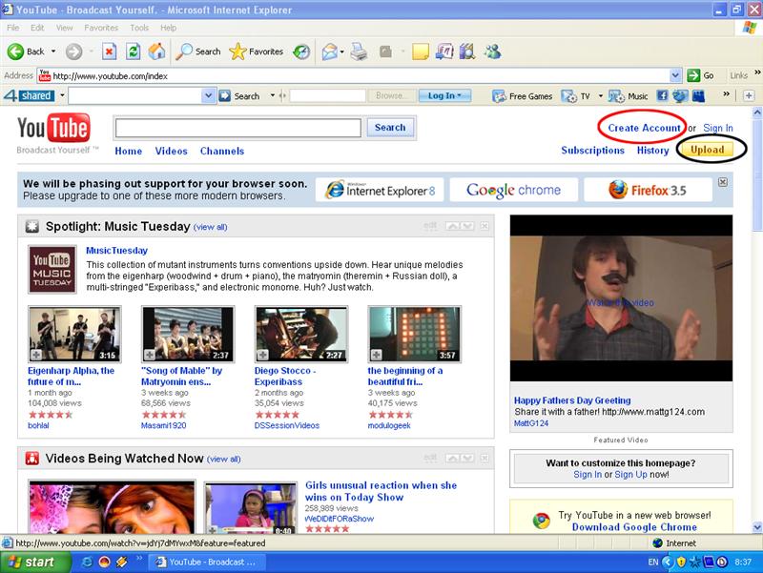
Task: Expand the address bar URL dropdown
Action: [676, 75]
